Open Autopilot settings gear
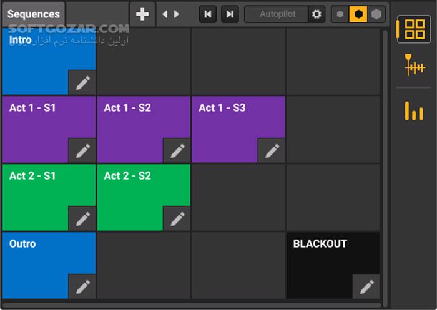 tap(317, 14)
